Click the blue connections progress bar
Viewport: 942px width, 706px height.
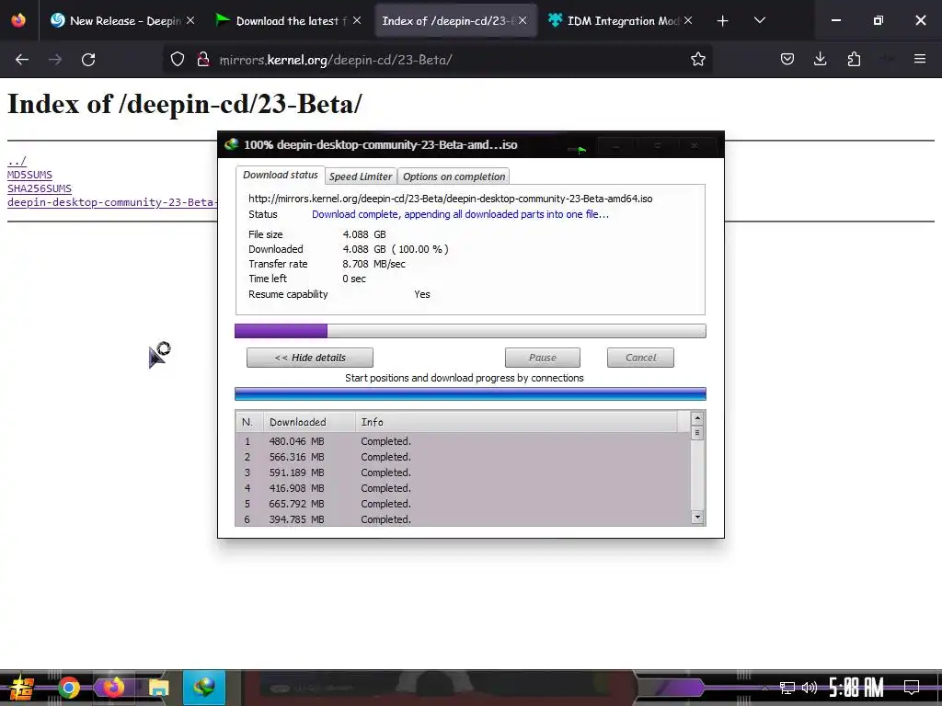click(470, 393)
